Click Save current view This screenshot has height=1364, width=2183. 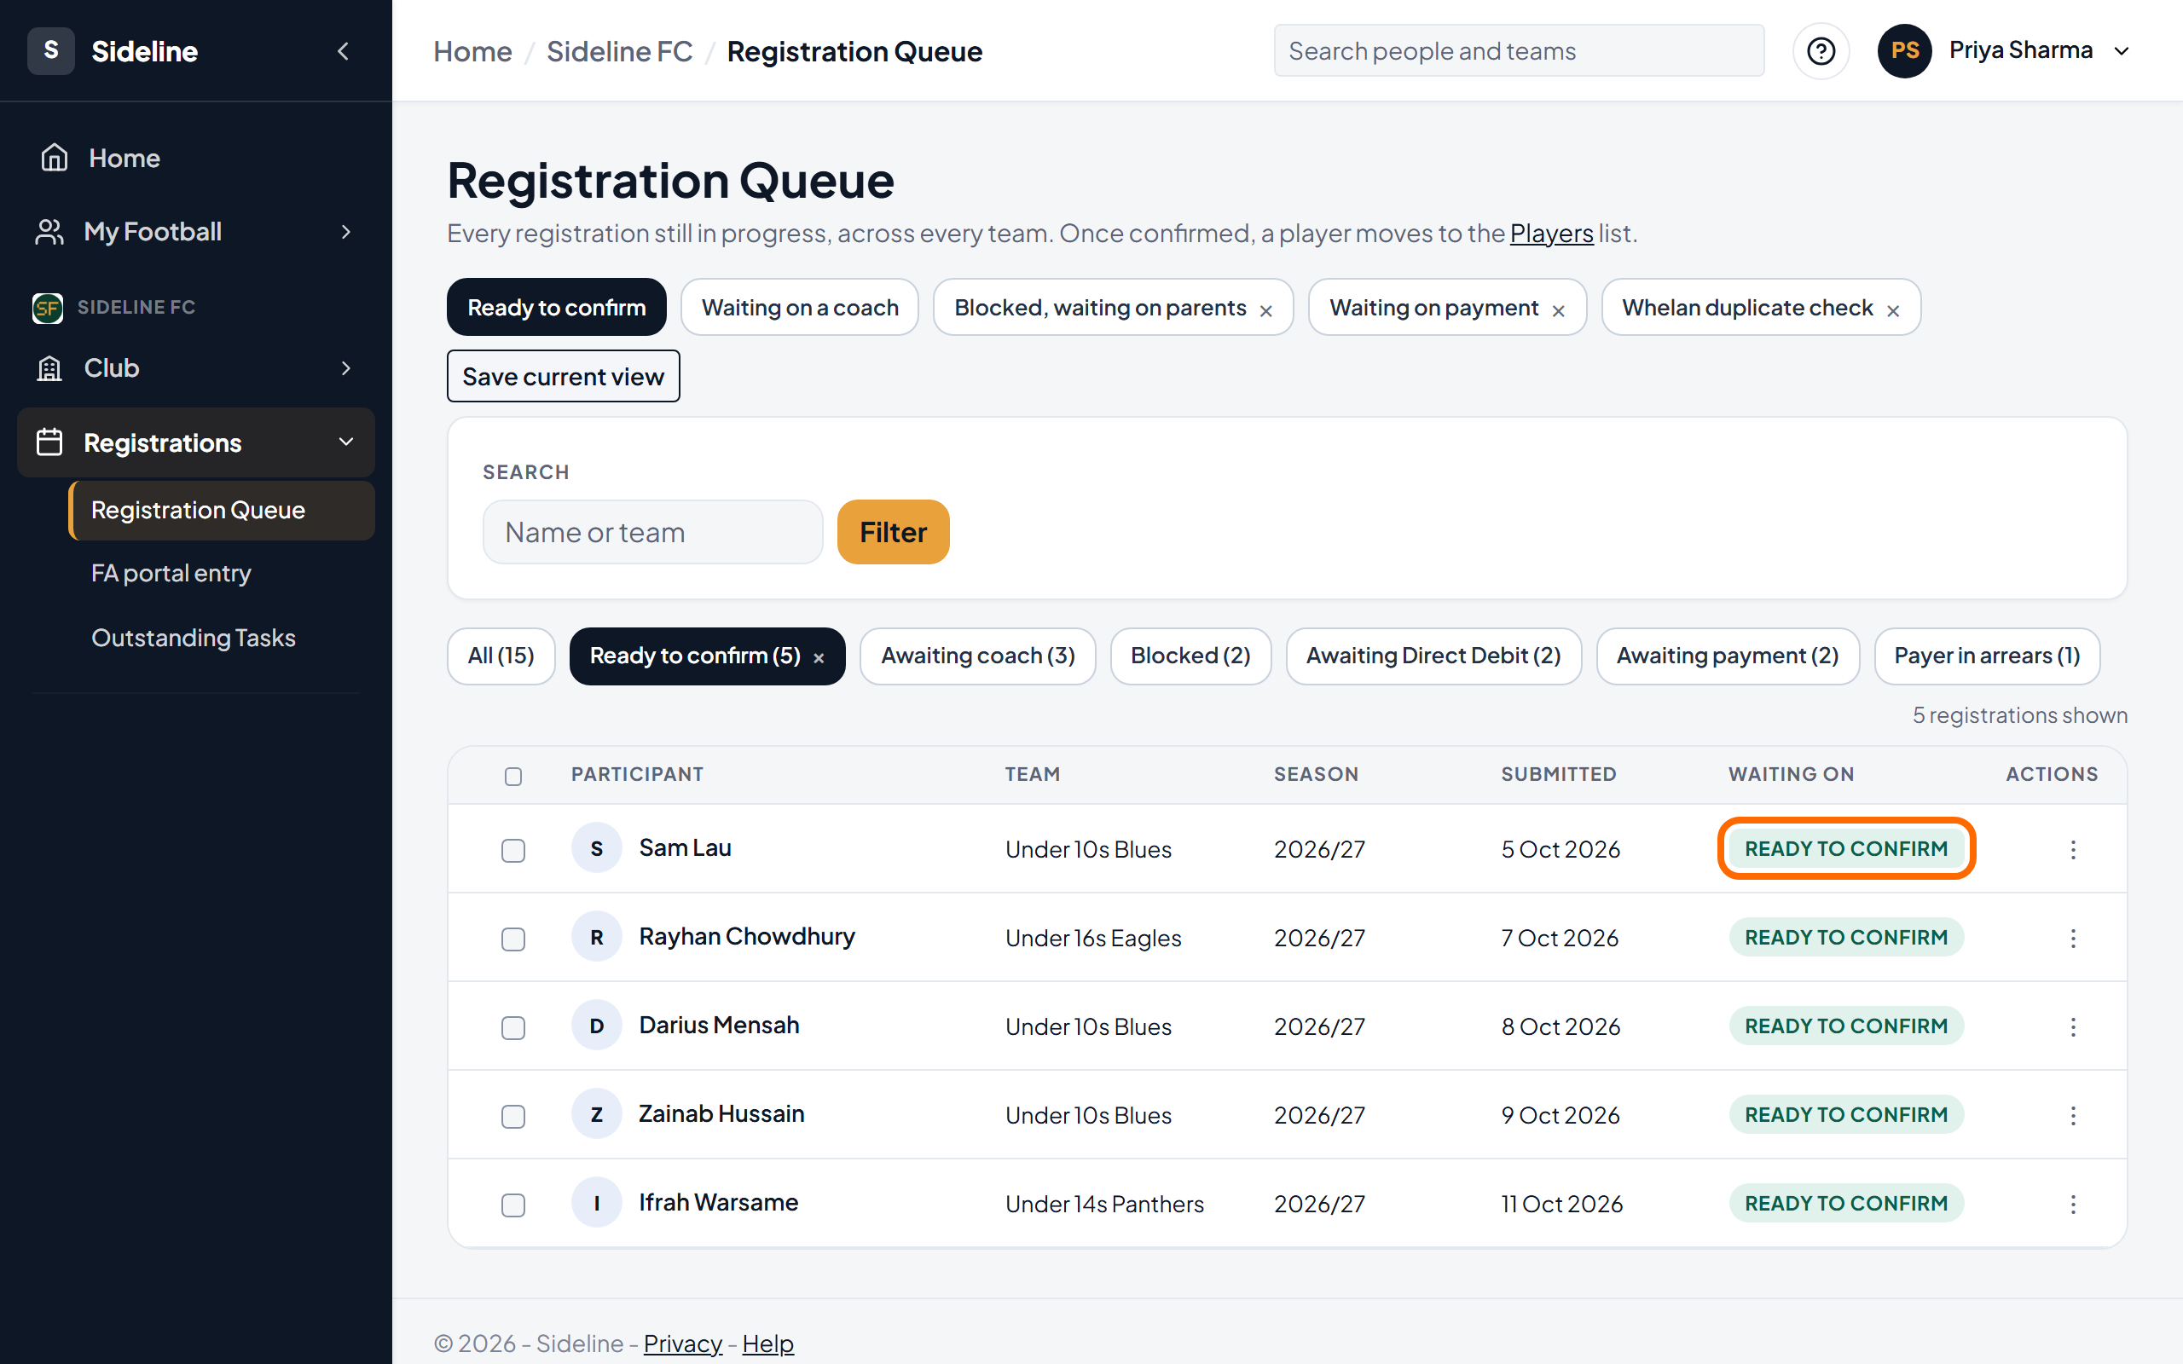[563, 376]
